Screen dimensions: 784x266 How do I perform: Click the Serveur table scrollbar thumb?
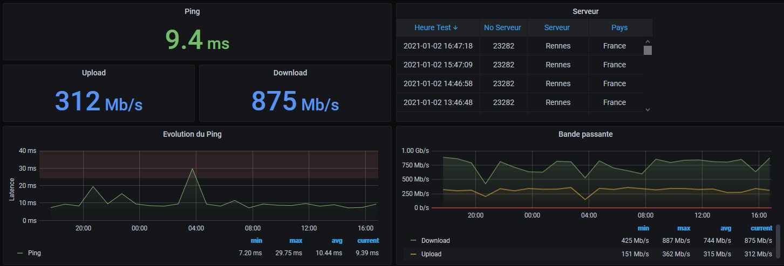[x=647, y=50]
